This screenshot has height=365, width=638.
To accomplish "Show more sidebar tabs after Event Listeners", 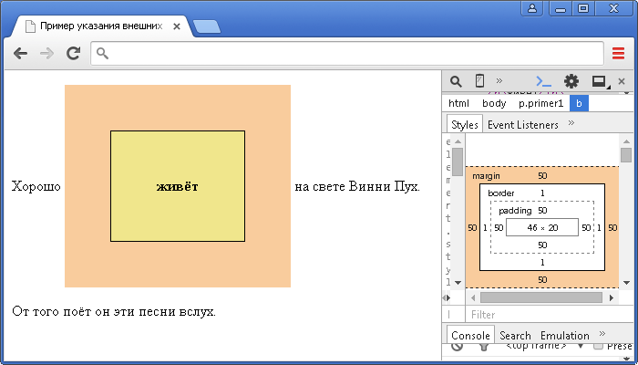I will 571,122.
